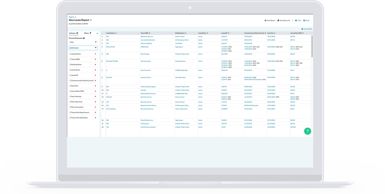Viewport: 385px width, 194px height.
Task: Switch to the Columns tab
Action: click(73, 33)
